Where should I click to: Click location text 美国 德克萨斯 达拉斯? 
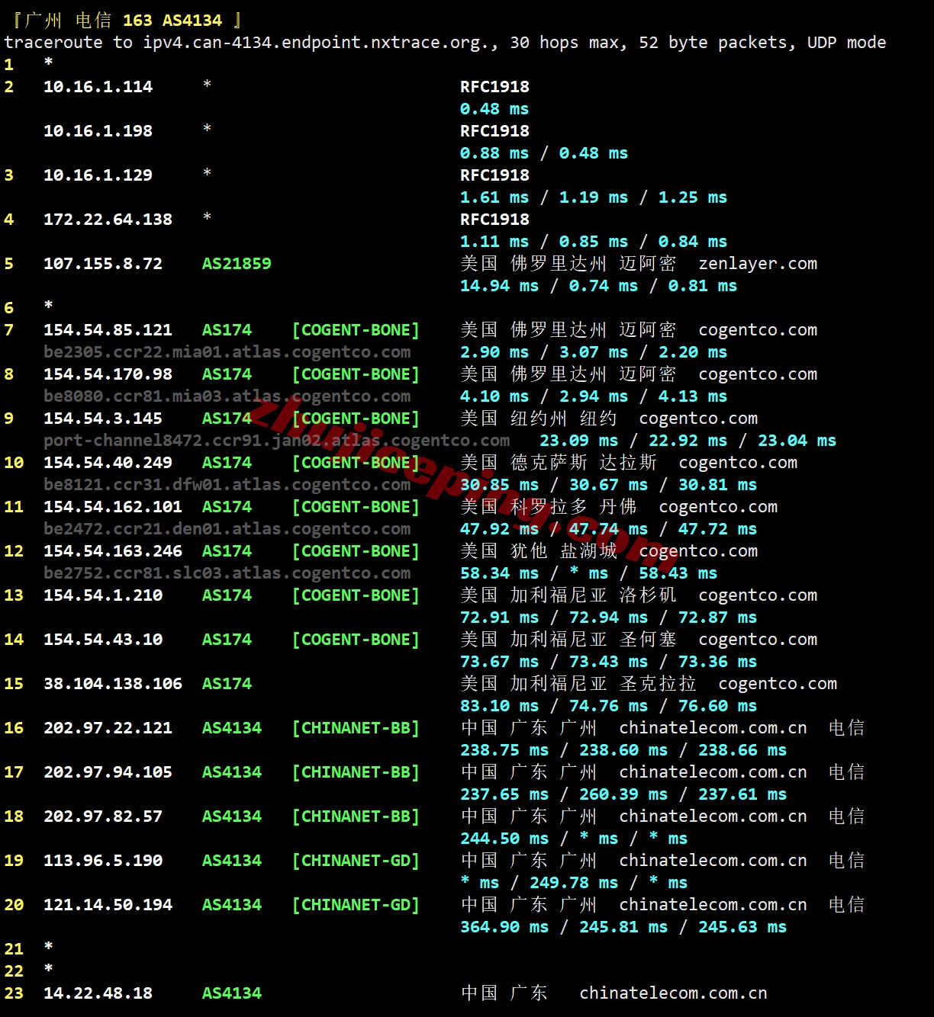click(559, 463)
